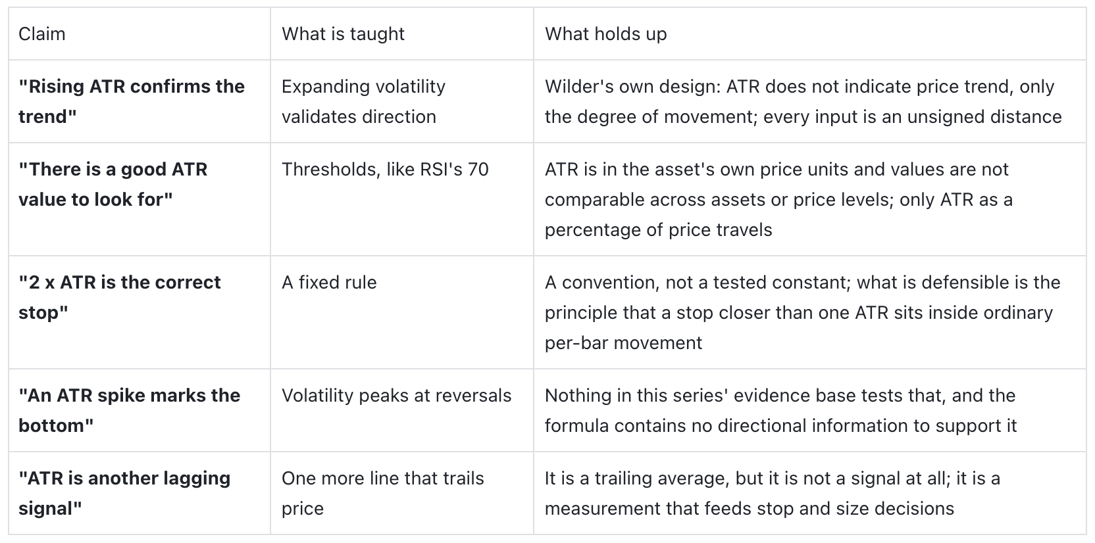Image resolution: width=1095 pixels, height=543 pixels.
Task: Select the 'ATR is another lagging signal' claim
Action: tap(124, 493)
